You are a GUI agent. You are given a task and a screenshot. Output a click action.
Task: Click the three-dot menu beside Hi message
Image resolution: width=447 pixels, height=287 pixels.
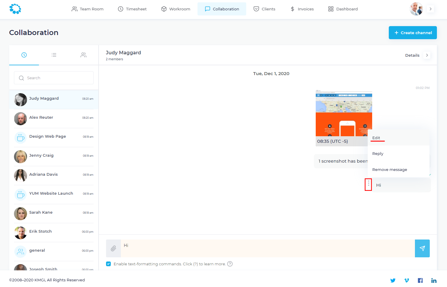(368, 185)
